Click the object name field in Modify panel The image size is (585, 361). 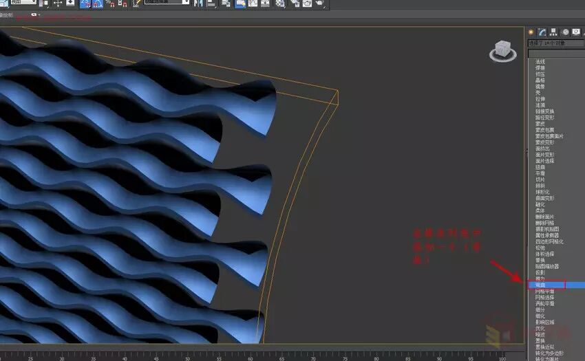pyautogui.click(x=556, y=43)
